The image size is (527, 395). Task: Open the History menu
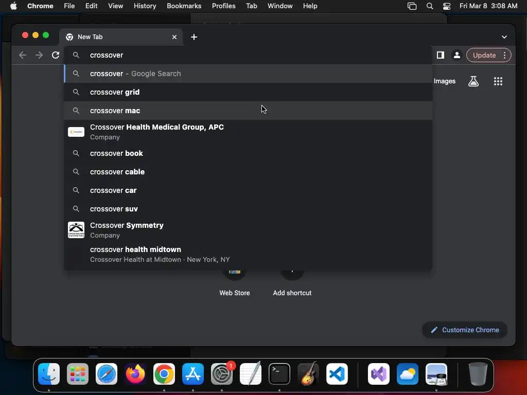145,6
